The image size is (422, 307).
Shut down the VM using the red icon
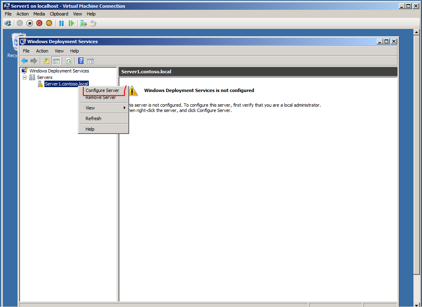39,23
